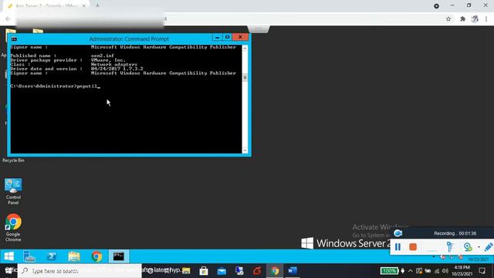Open File Explorer in the VM taskbar
This screenshot has width=494, height=278.
(x=74, y=256)
